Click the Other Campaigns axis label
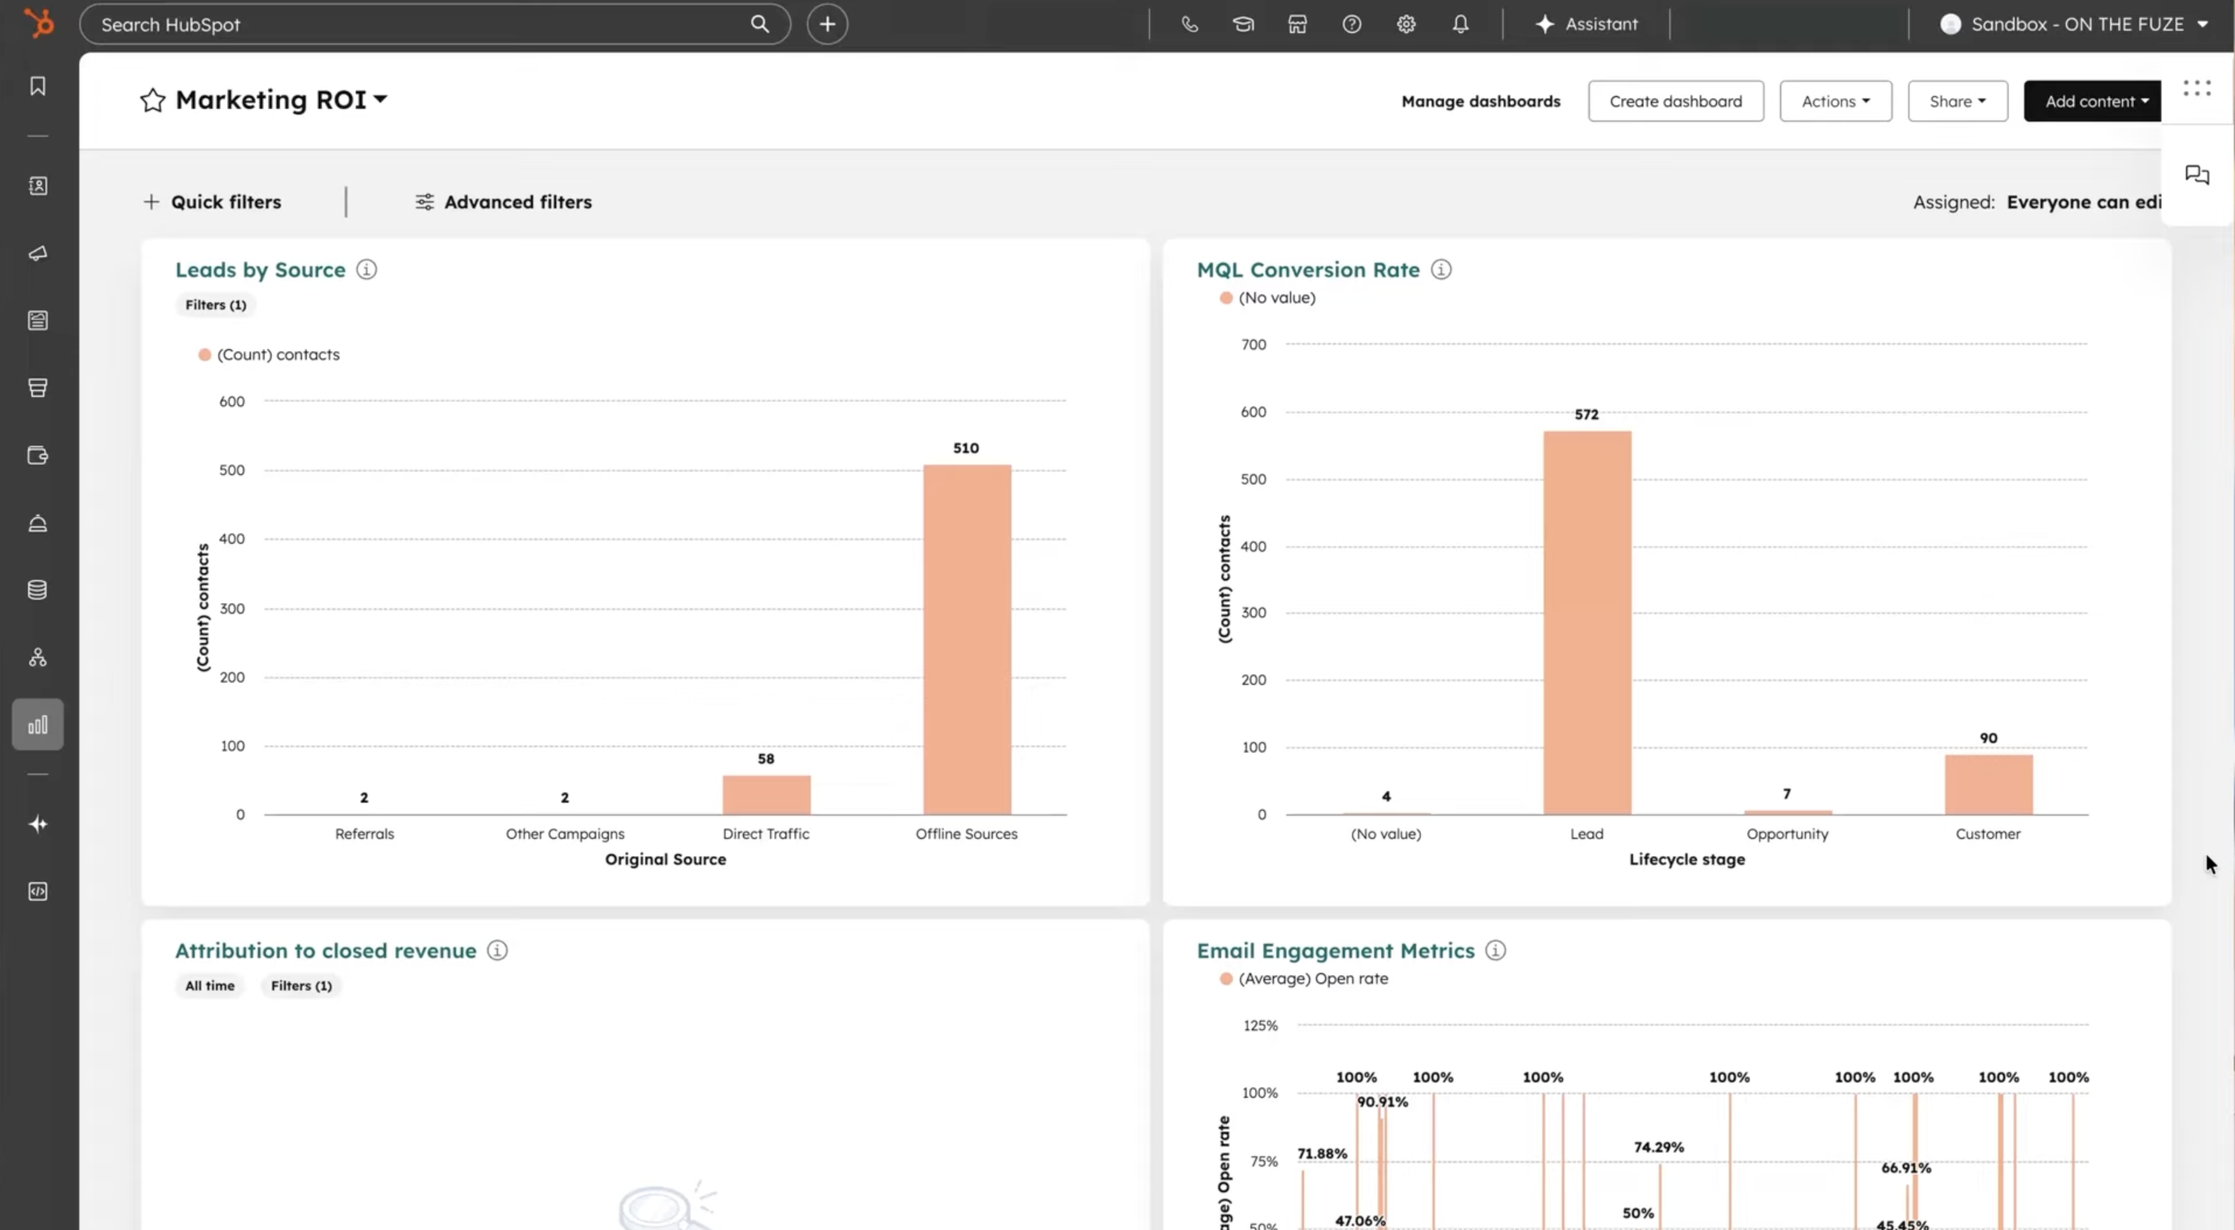The height and width of the screenshot is (1230, 2235). (565, 833)
